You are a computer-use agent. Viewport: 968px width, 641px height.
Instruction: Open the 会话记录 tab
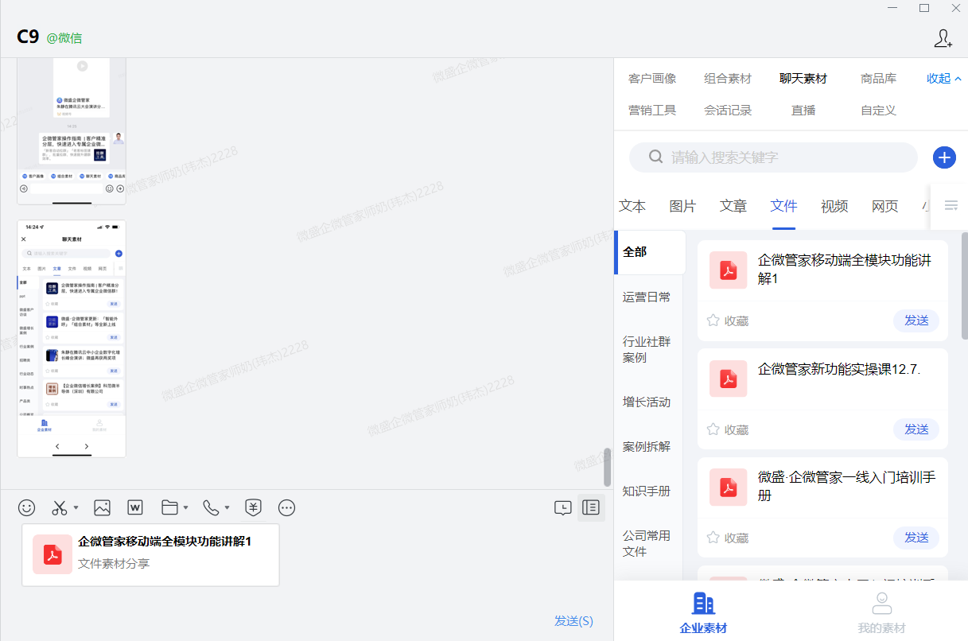pyautogui.click(x=728, y=111)
